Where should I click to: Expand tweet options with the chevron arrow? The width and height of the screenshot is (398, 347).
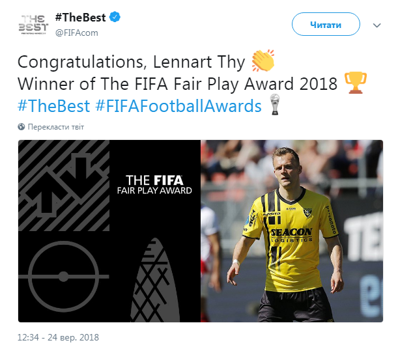coord(377,25)
